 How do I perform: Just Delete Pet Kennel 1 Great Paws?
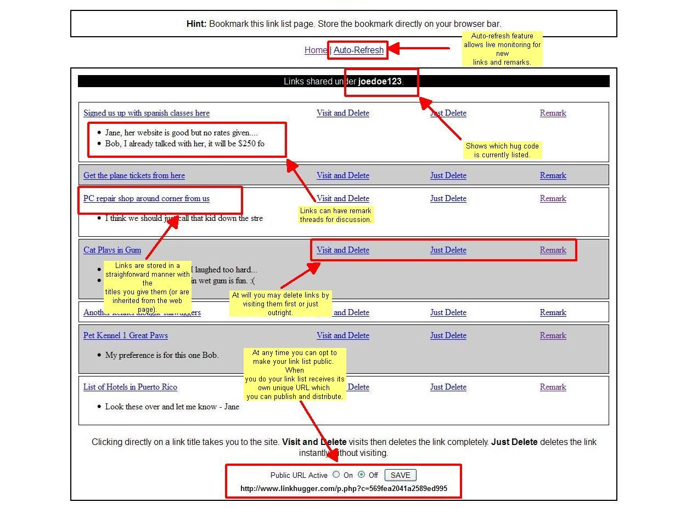[448, 335]
